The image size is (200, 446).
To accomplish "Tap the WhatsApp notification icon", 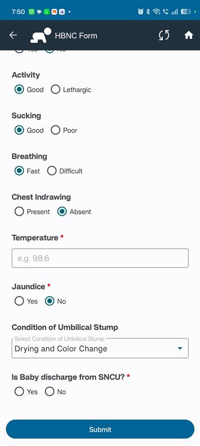I will tap(32, 12).
